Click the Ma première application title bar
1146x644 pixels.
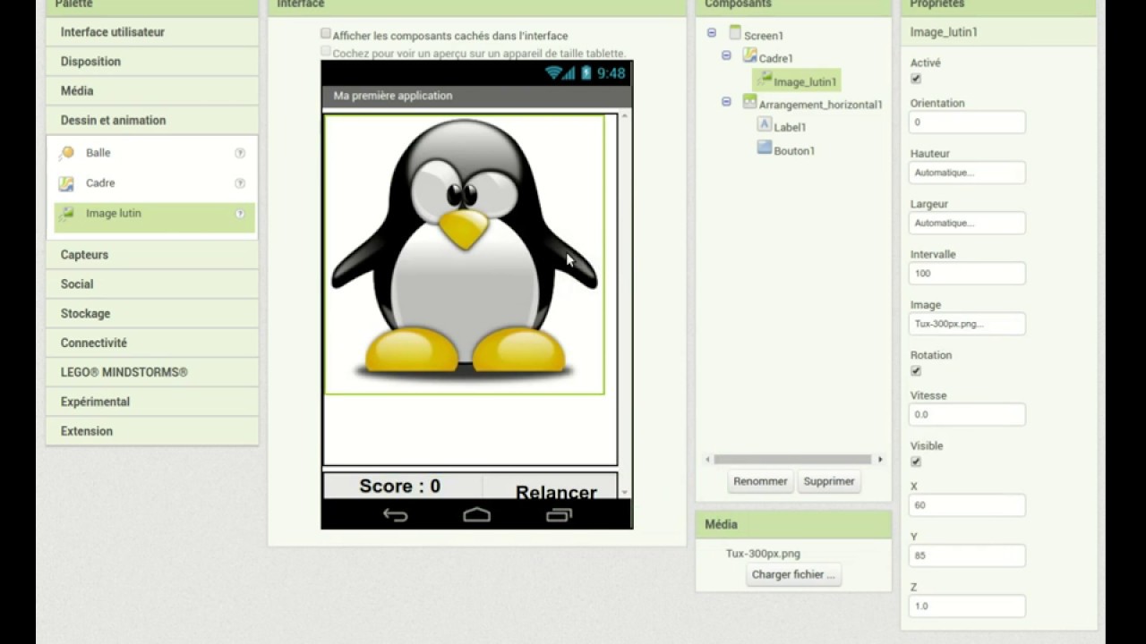pyautogui.click(x=477, y=96)
